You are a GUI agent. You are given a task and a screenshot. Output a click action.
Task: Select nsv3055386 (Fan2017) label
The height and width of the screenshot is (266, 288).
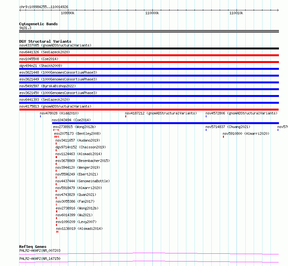click(x=75, y=201)
